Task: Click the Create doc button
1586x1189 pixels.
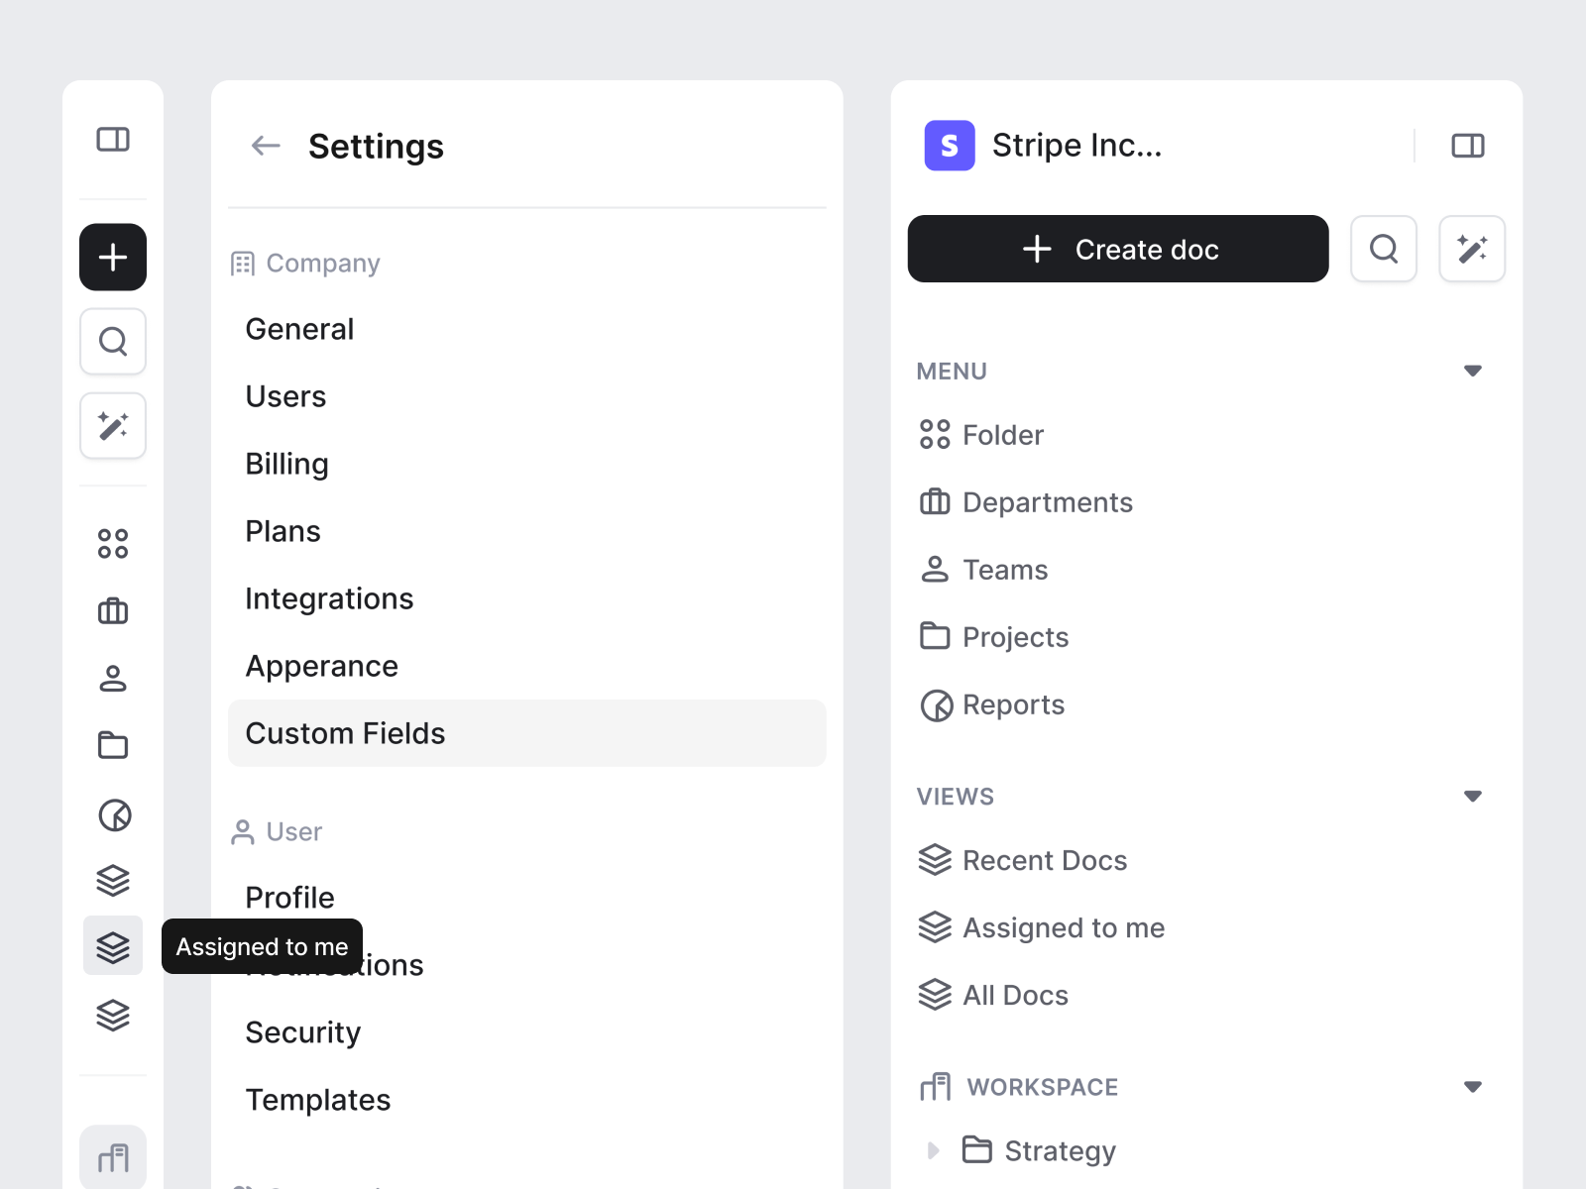Action: pyautogui.click(x=1117, y=249)
